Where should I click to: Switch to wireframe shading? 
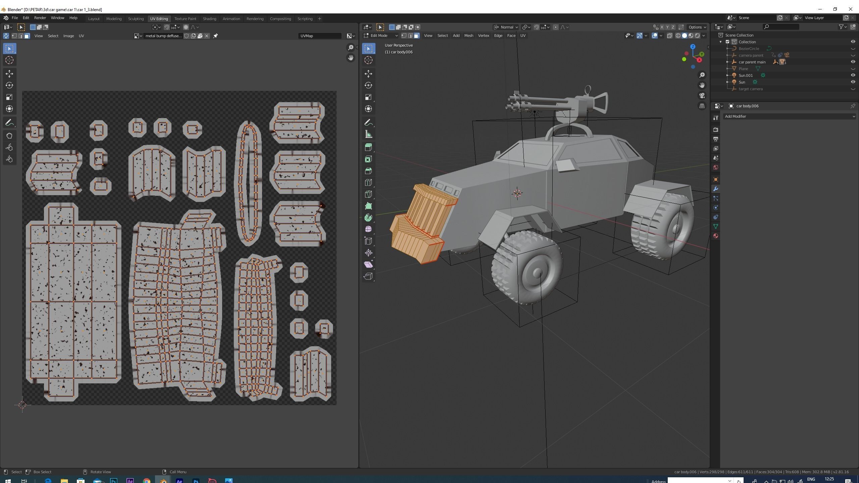point(678,36)
